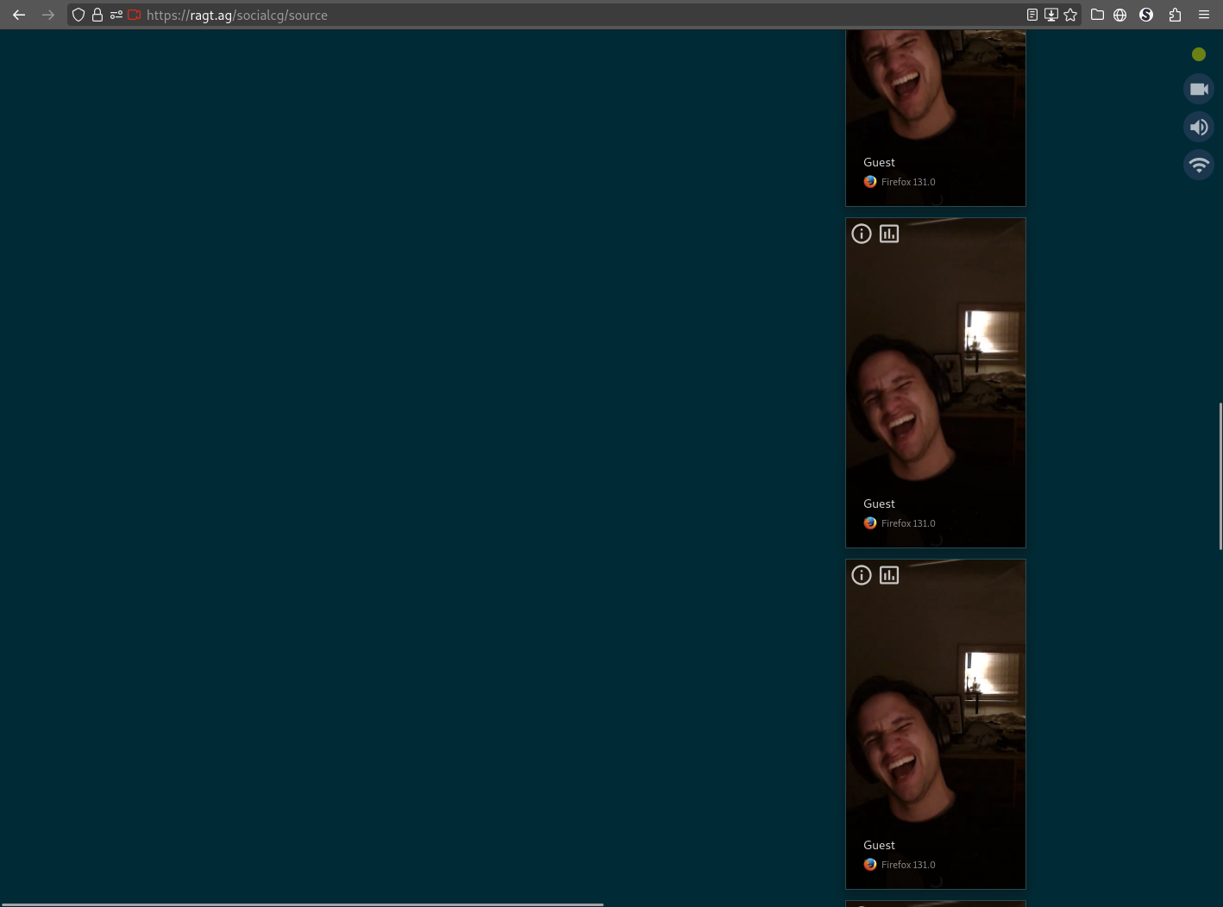1223x907 pixels.
Task: Open info icon on the lowest full video tile
Action: [x=862, y=575]
